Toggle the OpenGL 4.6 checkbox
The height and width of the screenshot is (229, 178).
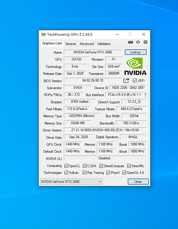(124, 173)
